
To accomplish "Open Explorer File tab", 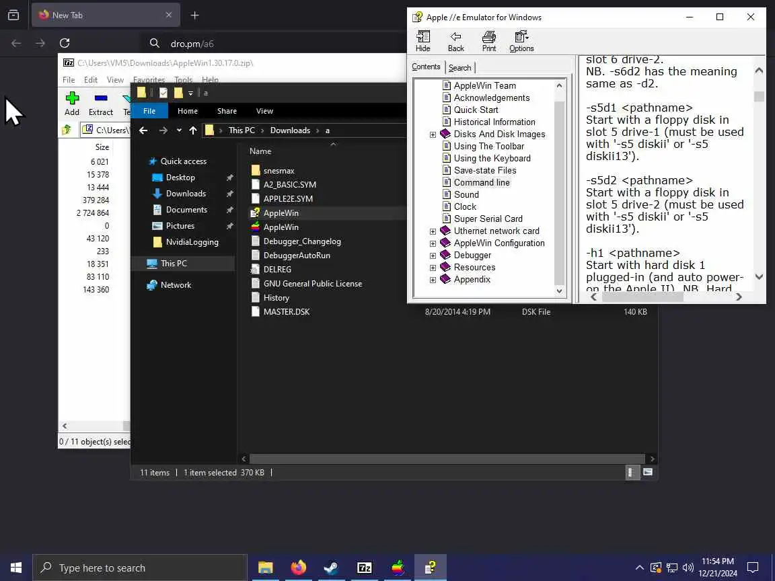I will tap(149, 111).
